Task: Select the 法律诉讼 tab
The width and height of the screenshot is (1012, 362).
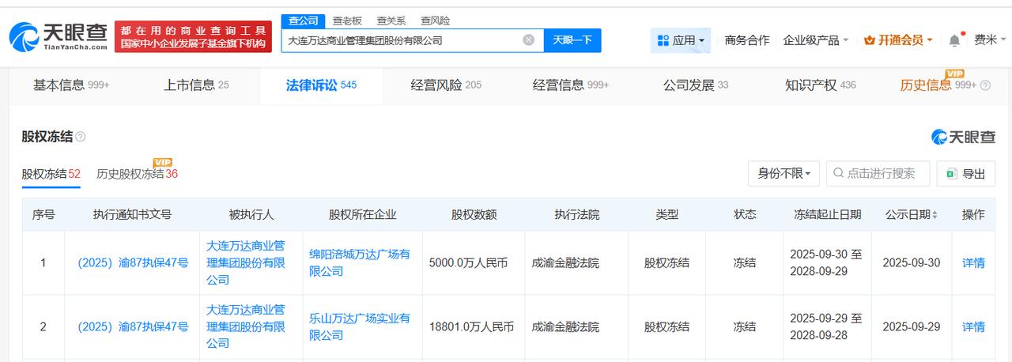Action: [x=321, y=85]
